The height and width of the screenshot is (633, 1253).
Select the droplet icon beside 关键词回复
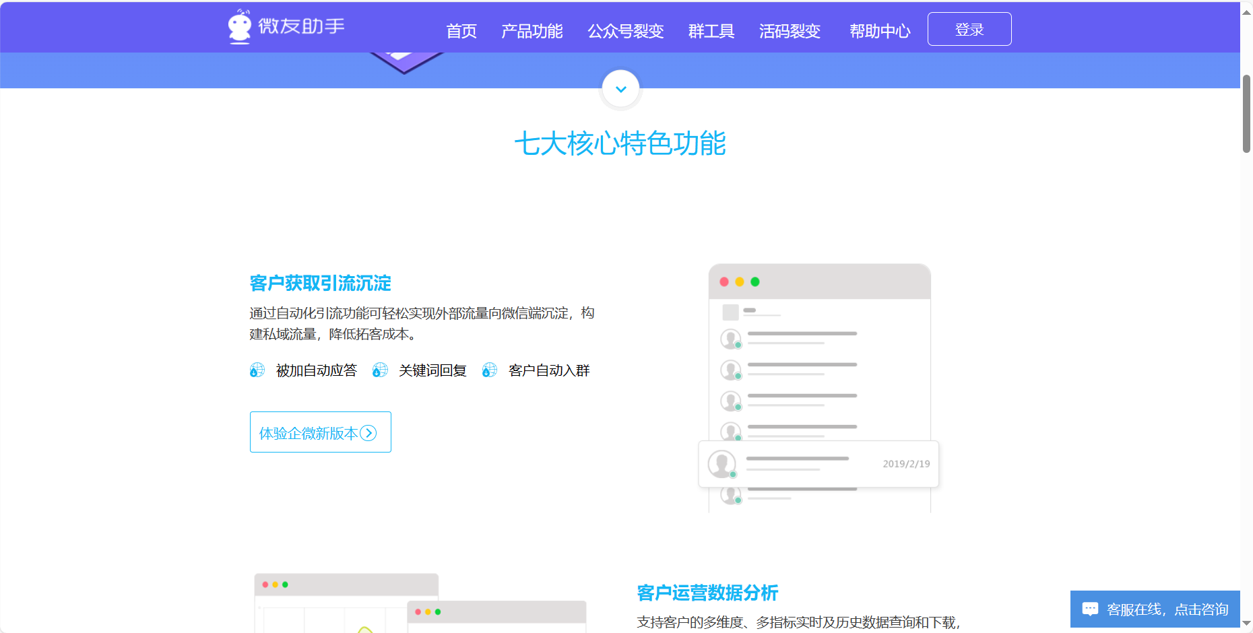coord(380,370)
